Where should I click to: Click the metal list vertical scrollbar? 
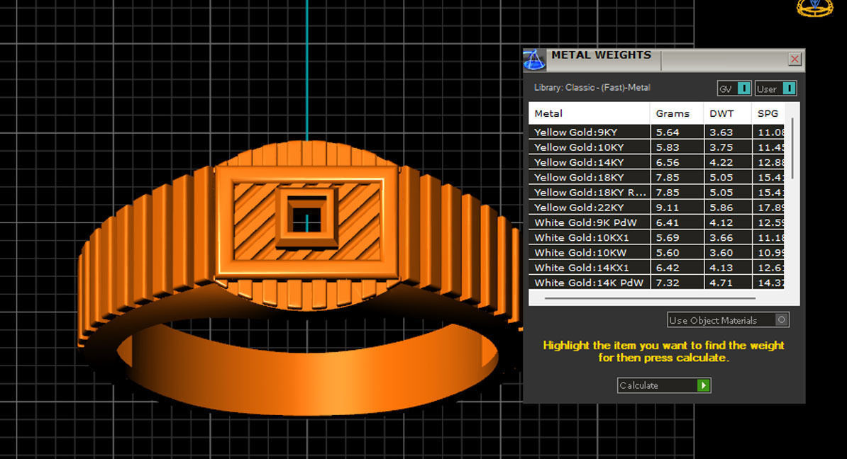pos(792,148)
